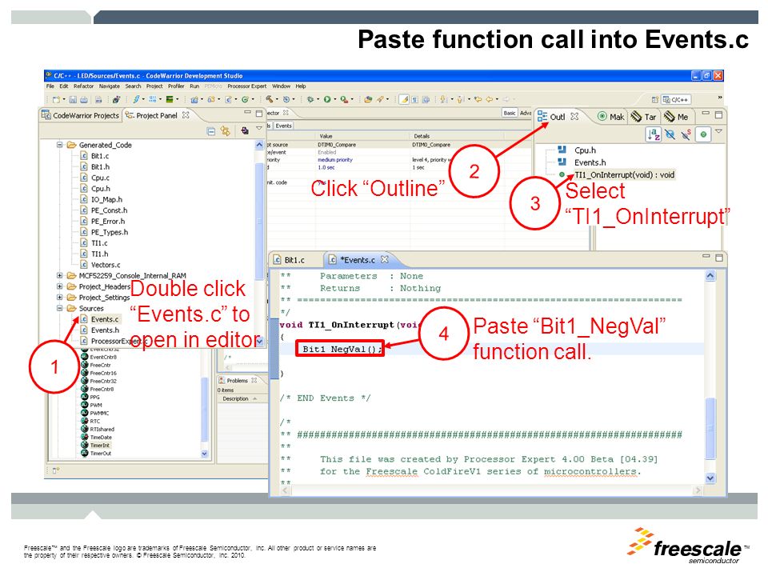The width and height of the screenshot is (768, 576).
Task: Select the TimerOut component icon
Action: 85,453
